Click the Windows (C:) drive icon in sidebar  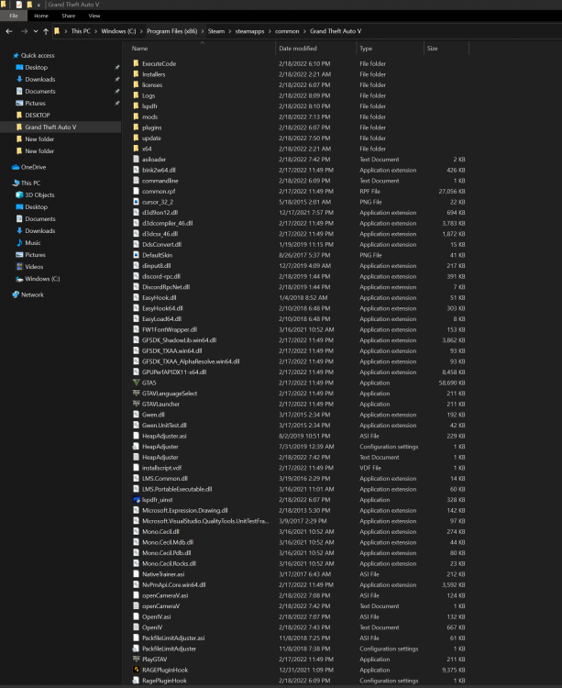19,279
